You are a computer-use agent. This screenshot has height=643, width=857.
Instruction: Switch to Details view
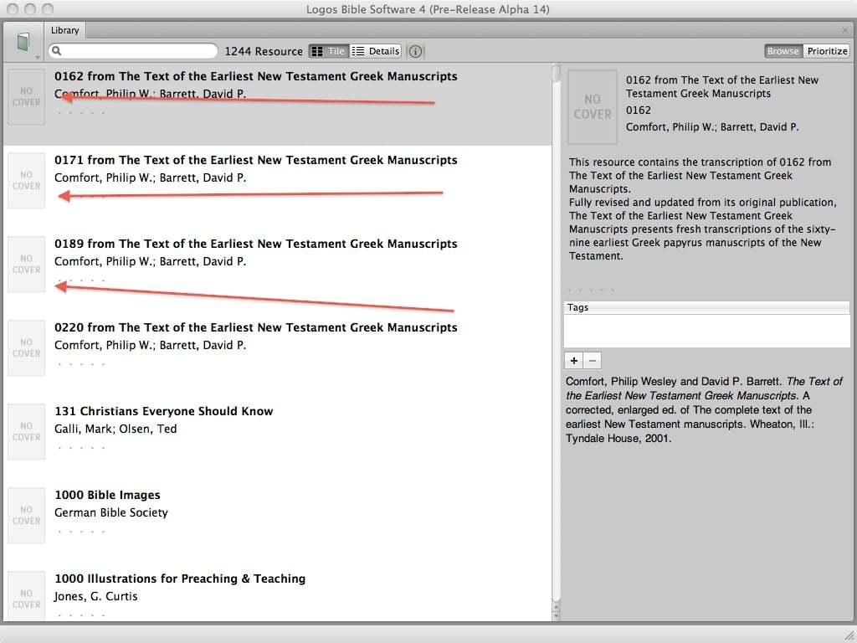(x=376, y=51)
